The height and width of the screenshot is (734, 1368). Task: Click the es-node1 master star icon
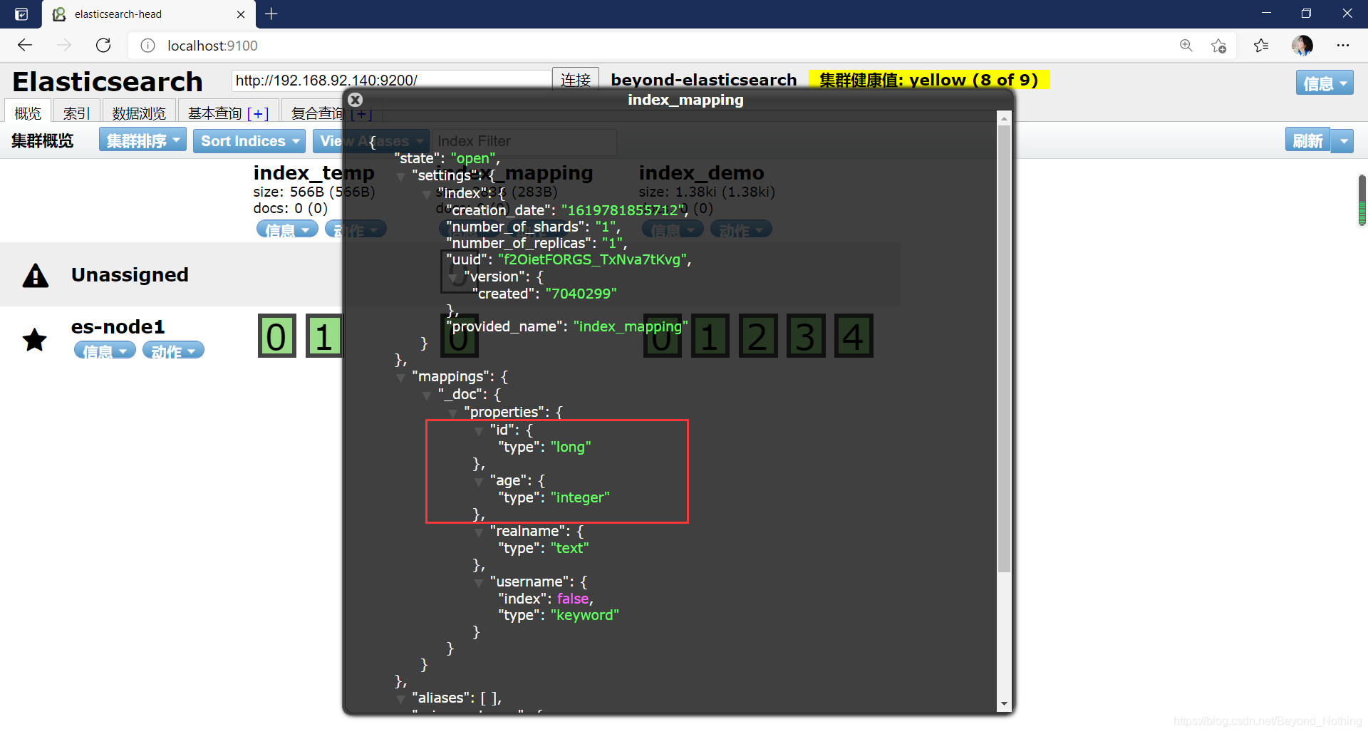35,340
